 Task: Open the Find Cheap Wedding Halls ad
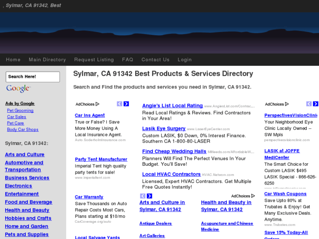(x=174, y=152)
